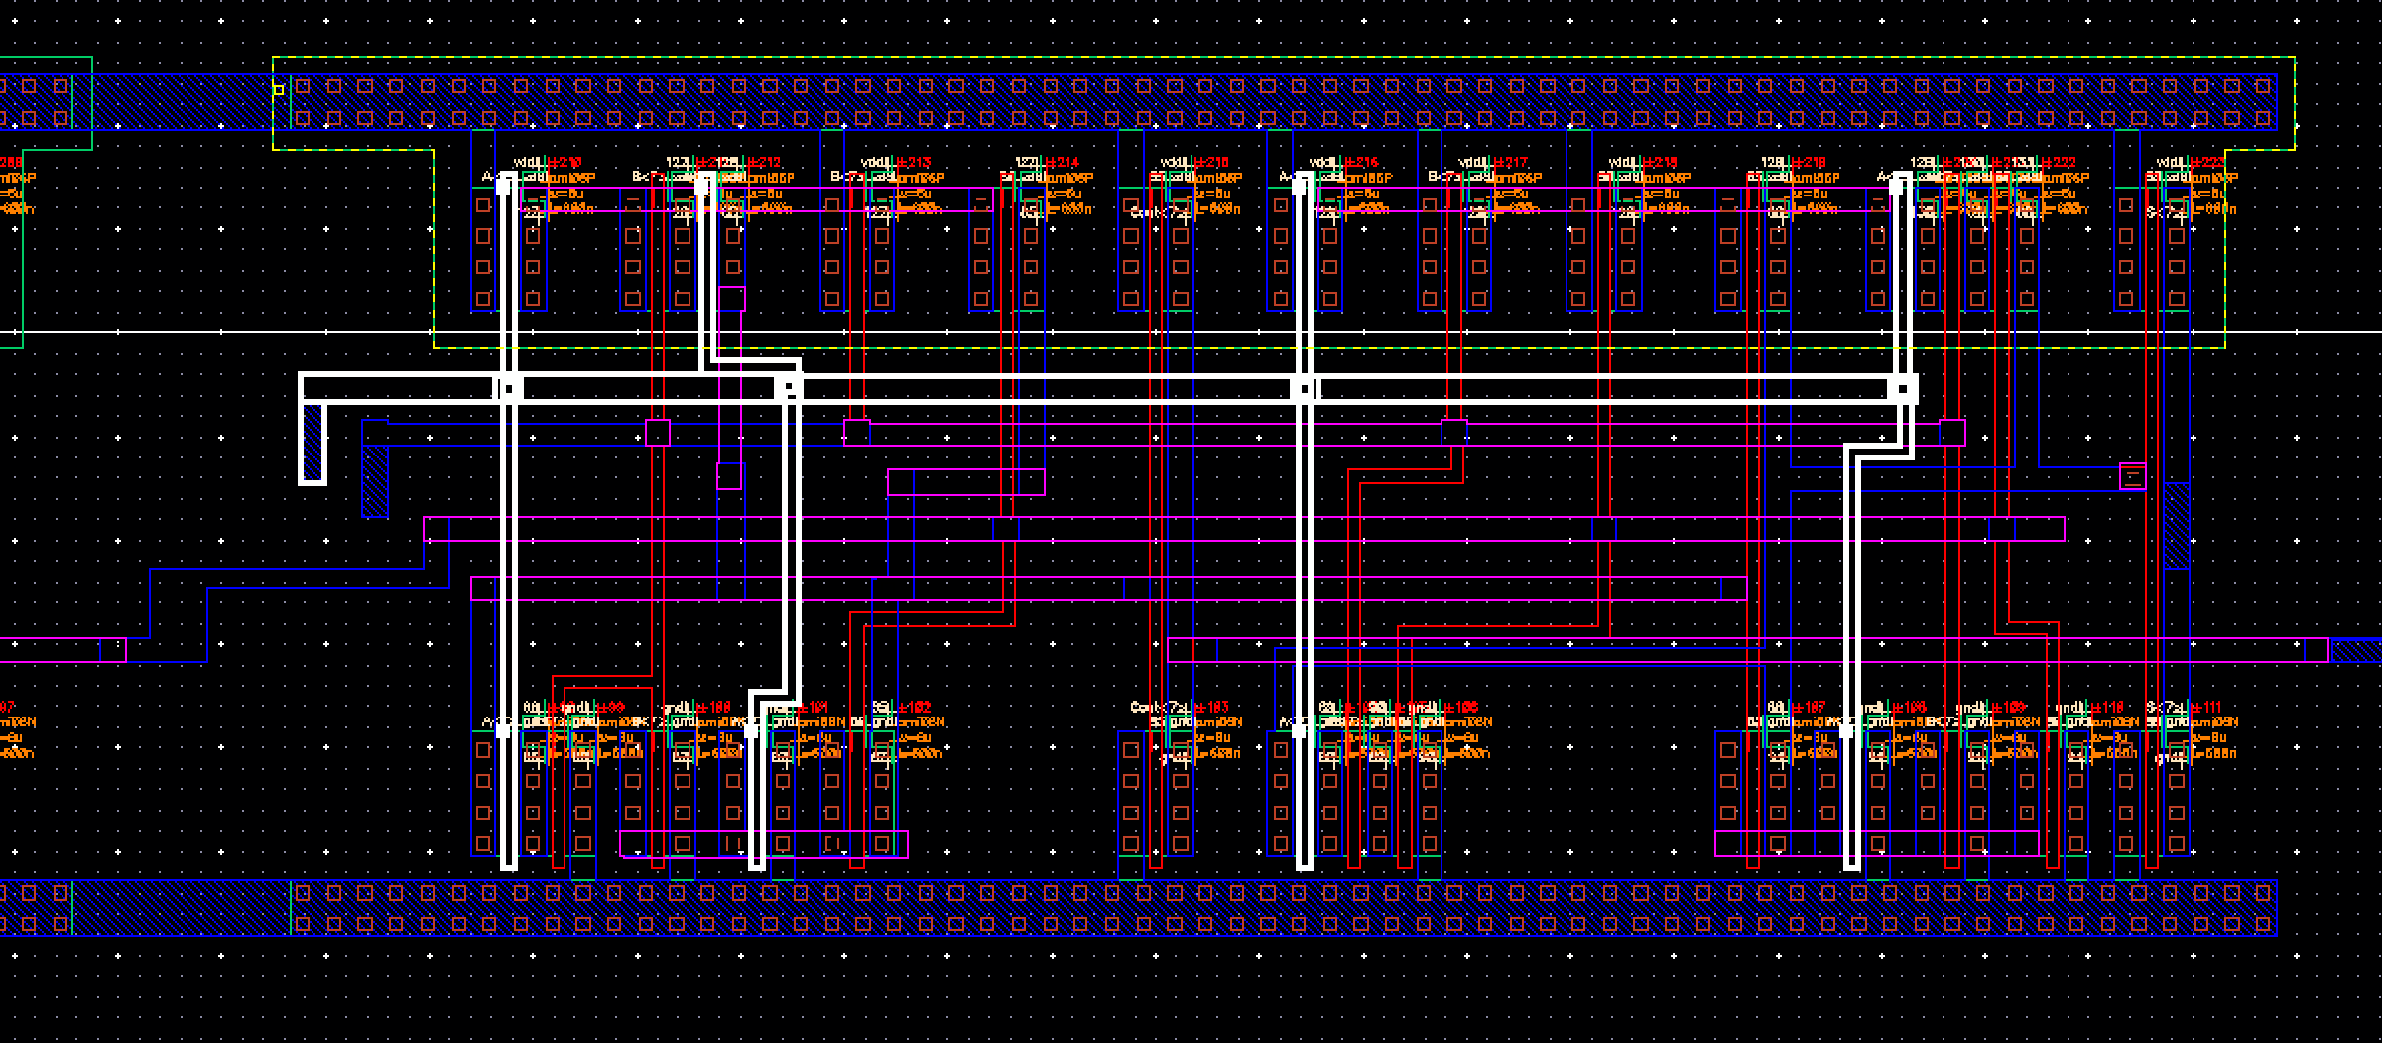This screenshot has width=2382, height=1043.
Task: Pick the red instance label 214
Action: point(1062,163)
